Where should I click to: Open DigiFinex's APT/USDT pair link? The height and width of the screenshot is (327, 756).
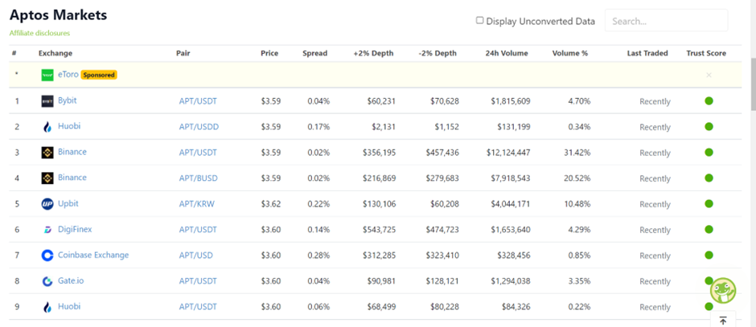(198, 230)
